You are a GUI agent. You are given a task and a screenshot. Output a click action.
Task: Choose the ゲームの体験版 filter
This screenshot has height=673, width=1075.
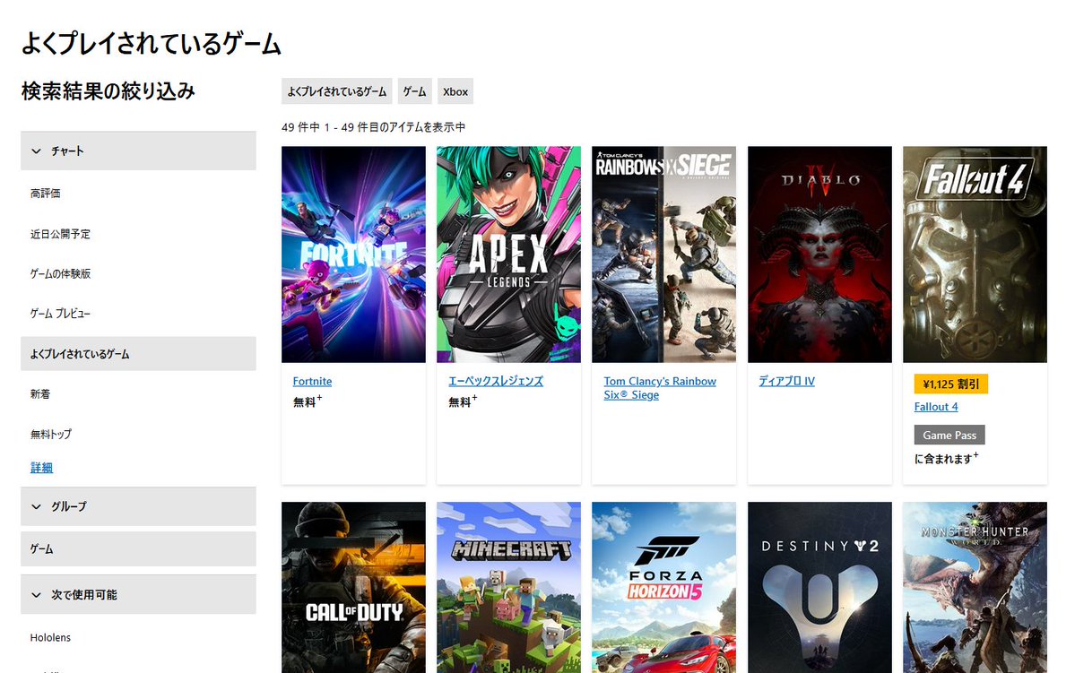coord(60,273)
